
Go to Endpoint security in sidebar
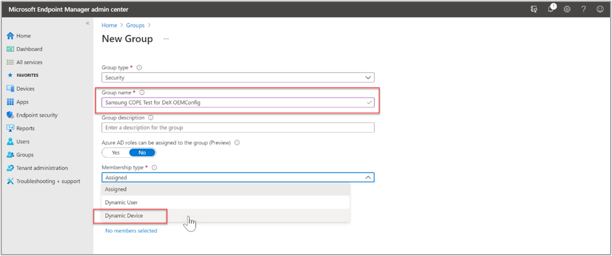click(37, 115)
